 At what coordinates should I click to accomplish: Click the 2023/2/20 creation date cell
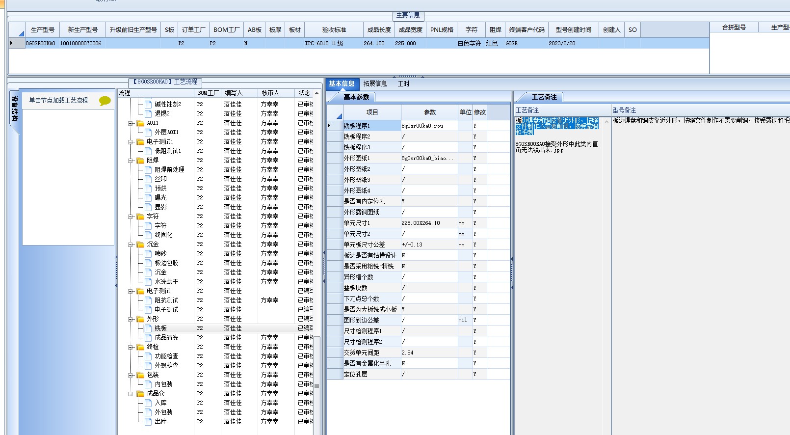574,43
